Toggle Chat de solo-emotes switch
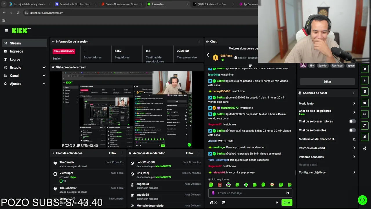This screenshot has height=209, width=371. pyautogui.click(x=352, y=130)
